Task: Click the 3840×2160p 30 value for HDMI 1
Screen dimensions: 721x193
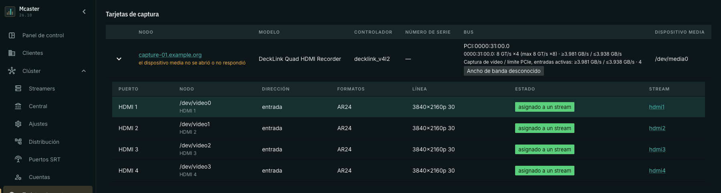Action: point(433,107)
